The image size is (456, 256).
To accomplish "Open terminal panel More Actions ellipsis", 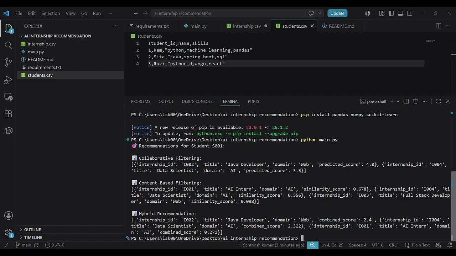I will [x=425, y=101].
